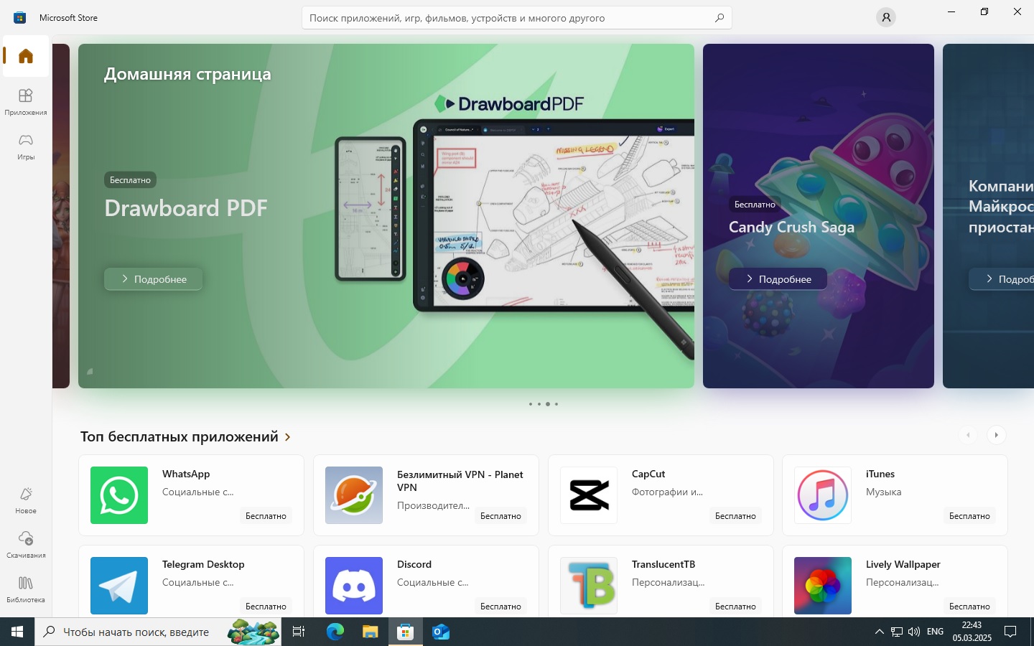Click the Lively Wallpaper title text

(903, 564)
